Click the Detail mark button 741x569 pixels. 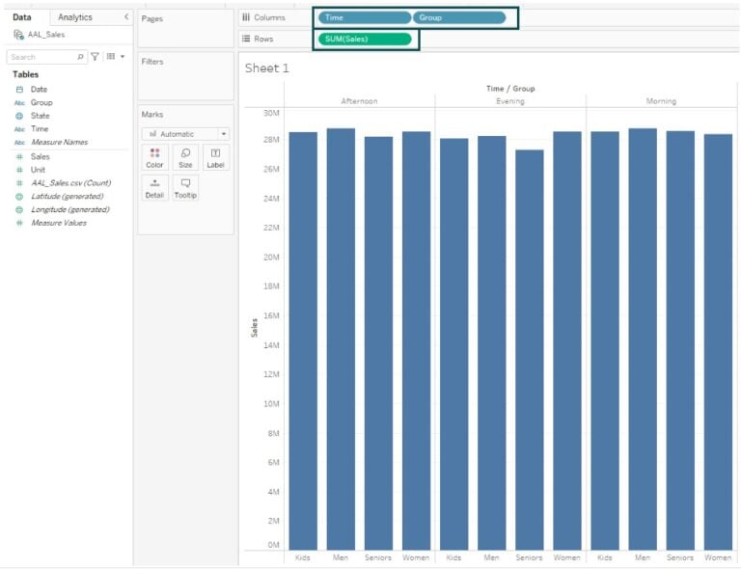tap(154, 188)
